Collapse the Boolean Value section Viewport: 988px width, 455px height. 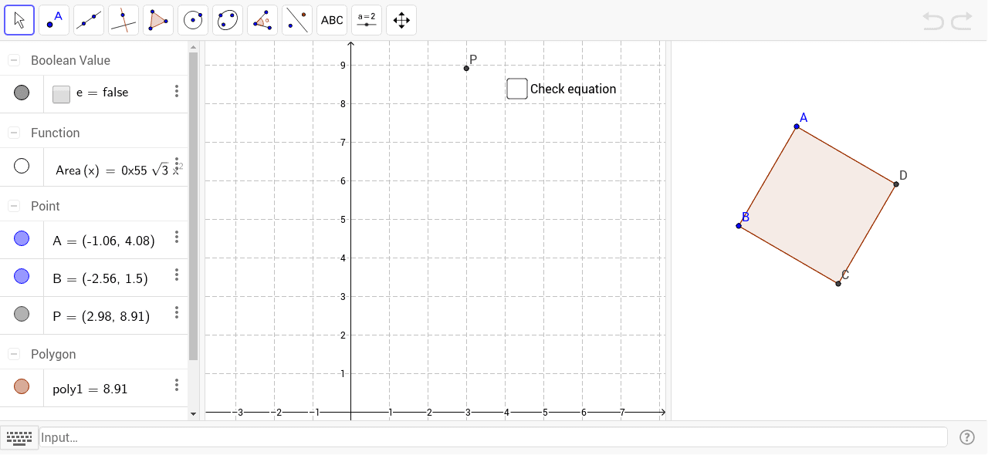click(14, 60)
